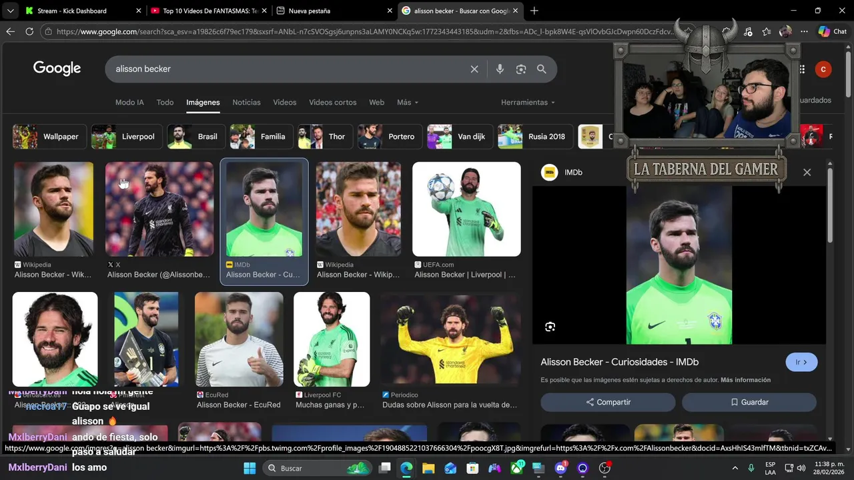Open the Modo IA search tab
Screen dimensions: 854x480
(x=129, y=103)
